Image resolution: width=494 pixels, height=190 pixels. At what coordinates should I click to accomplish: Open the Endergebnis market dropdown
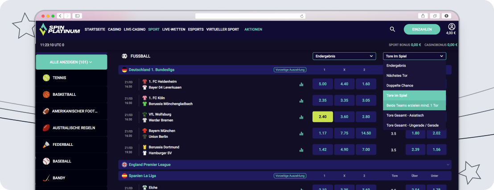[344, 56]
